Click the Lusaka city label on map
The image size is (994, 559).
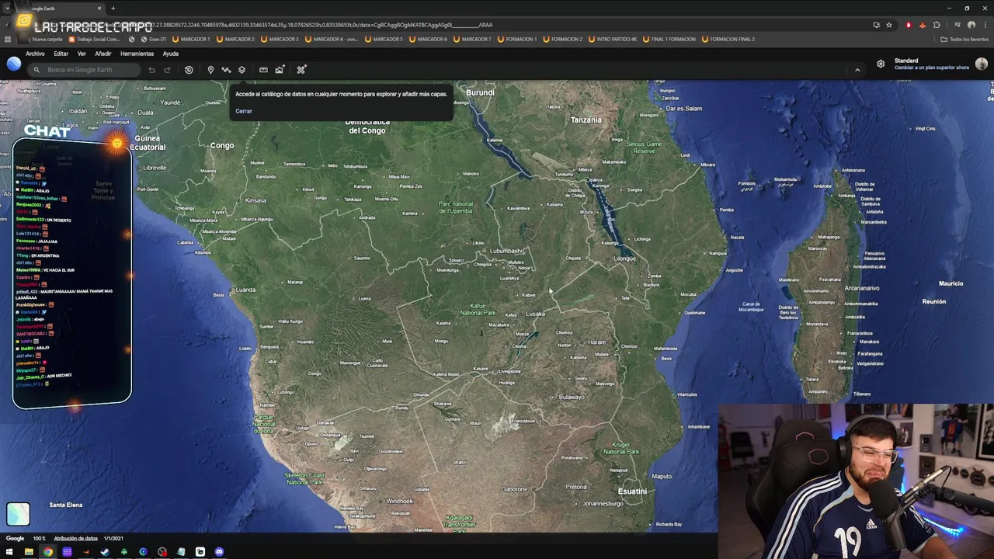[x=536, y=314]
